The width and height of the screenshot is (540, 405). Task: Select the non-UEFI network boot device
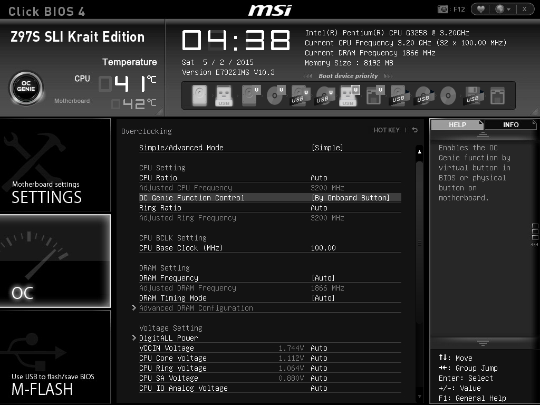pyautogui.click(x=497, y=95)
